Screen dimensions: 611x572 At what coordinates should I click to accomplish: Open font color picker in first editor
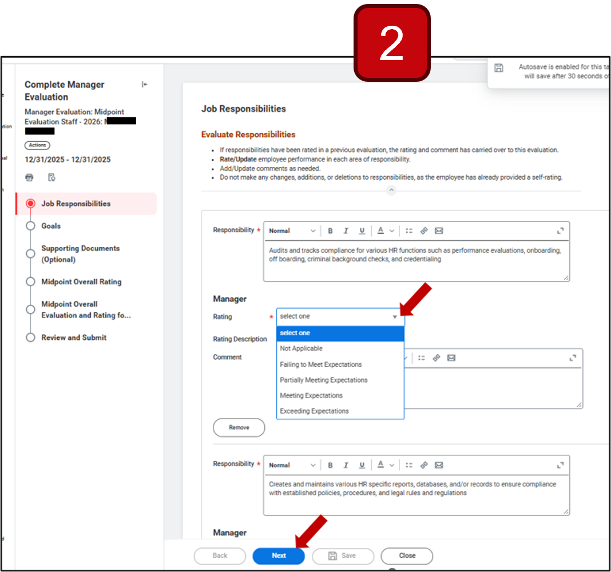click(x=386, y=231)
